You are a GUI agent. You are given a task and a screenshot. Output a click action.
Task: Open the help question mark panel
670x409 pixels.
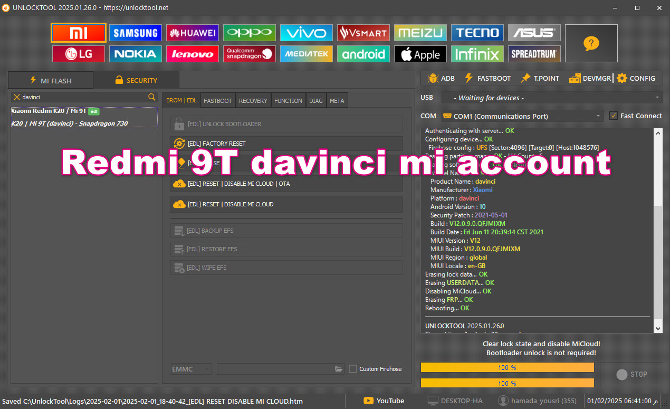point(591,43)
